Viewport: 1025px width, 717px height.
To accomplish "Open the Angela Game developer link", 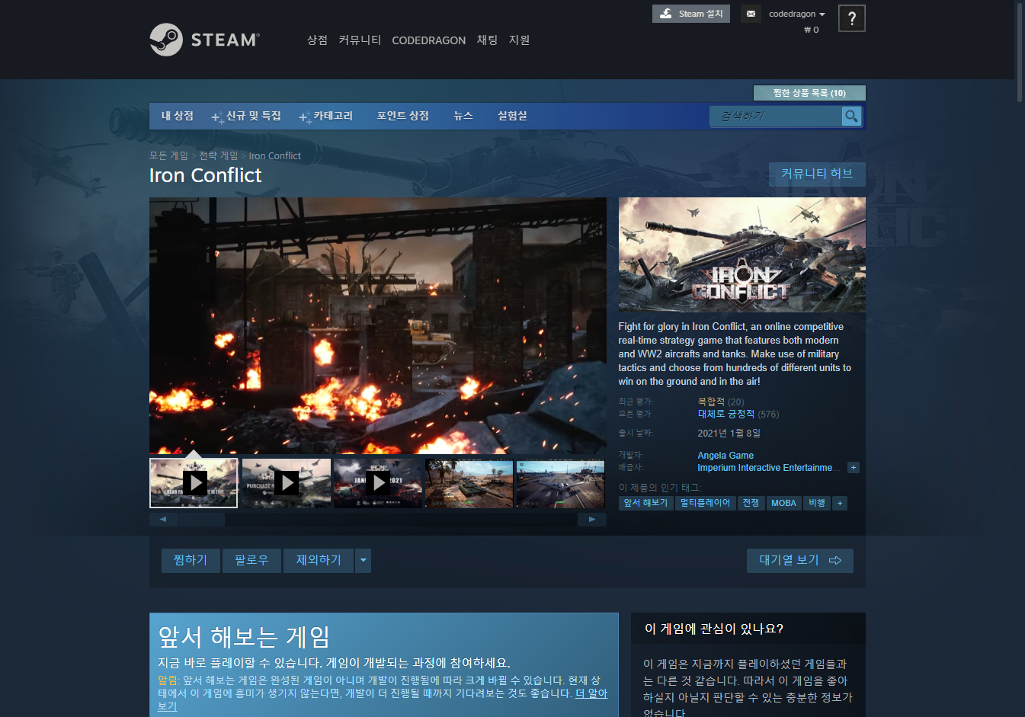I will coord(726,456).
